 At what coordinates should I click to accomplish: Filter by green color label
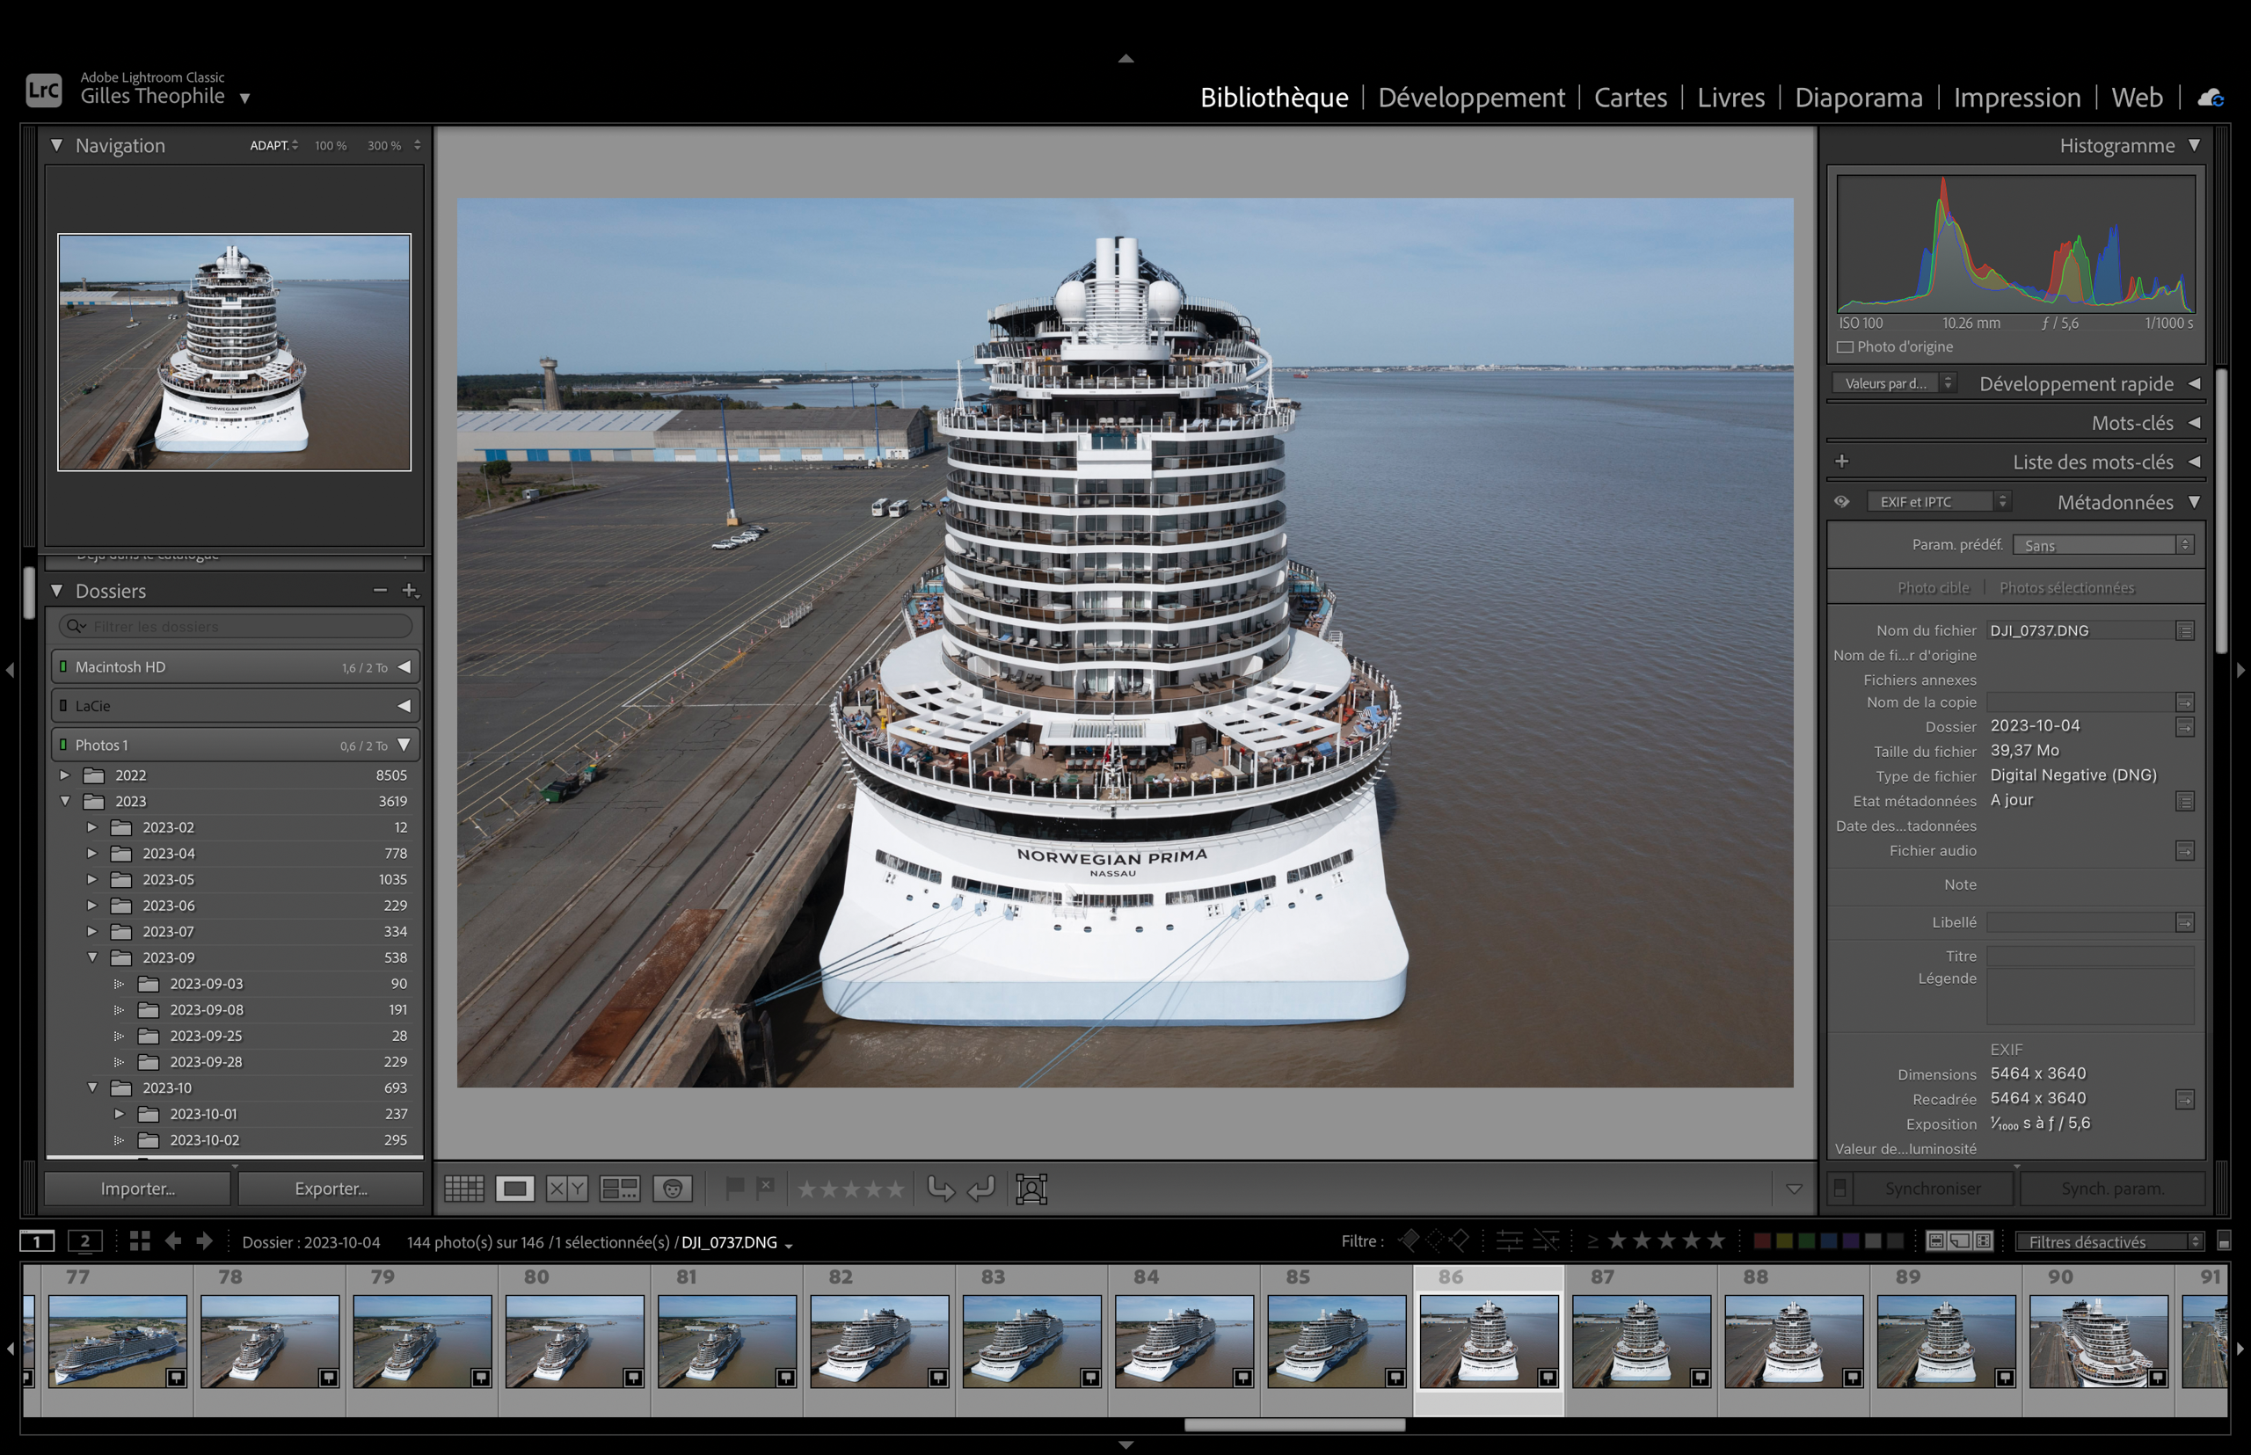1807,1241
